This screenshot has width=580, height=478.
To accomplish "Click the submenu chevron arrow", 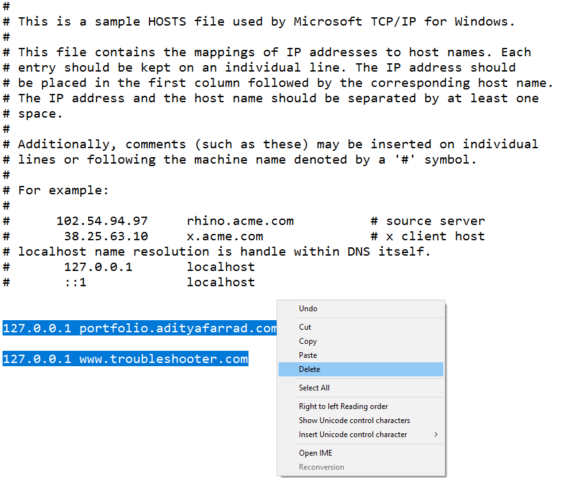I will (438, 435).
